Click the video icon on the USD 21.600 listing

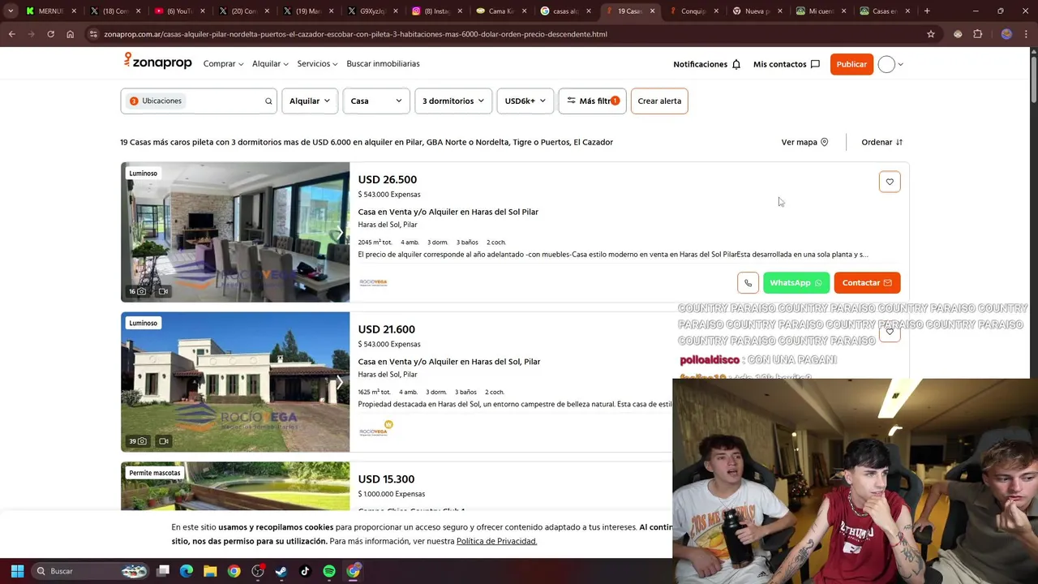[x=163, y=441]
